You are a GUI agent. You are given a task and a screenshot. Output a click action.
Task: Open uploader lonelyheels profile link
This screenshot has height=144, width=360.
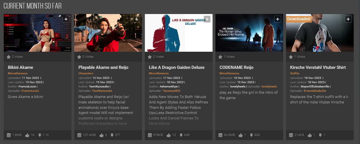269,86
